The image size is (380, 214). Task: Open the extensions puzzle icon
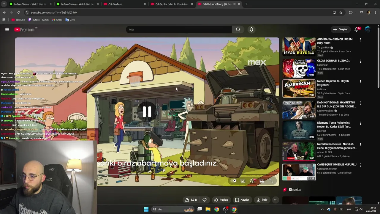[x=351, y=12]
